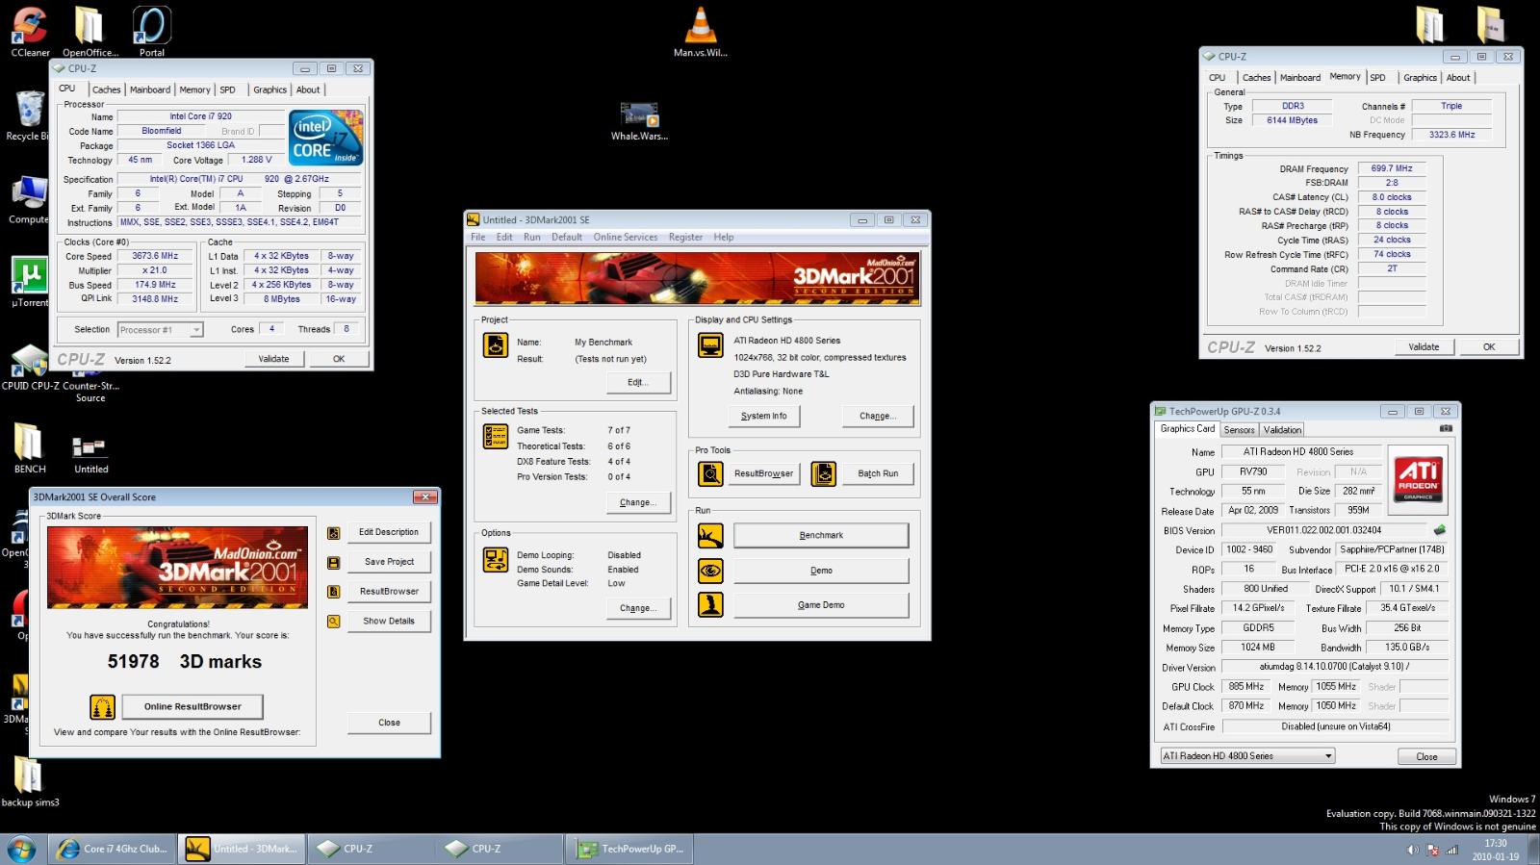Open CCleaner from the desktop
The width and height of the screenshot is (1540, 865).
point(30,31)
